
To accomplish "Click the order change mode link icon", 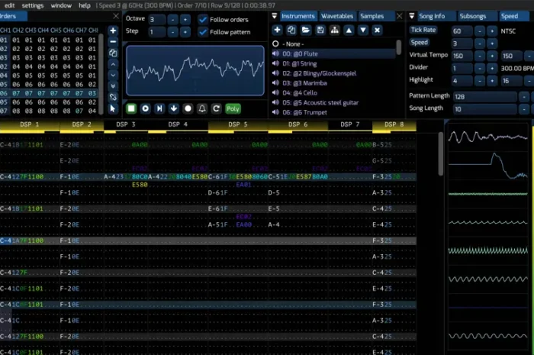I will pos(113,97).
